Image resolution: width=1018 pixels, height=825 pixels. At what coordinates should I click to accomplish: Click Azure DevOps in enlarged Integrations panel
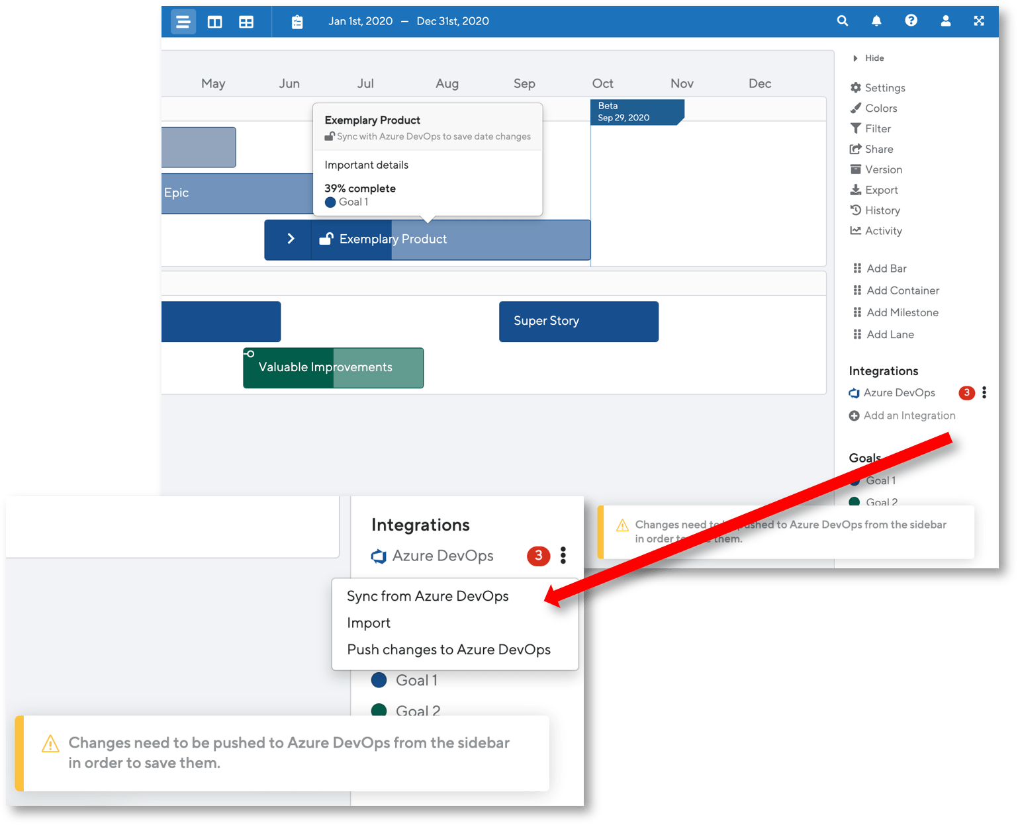432,556
